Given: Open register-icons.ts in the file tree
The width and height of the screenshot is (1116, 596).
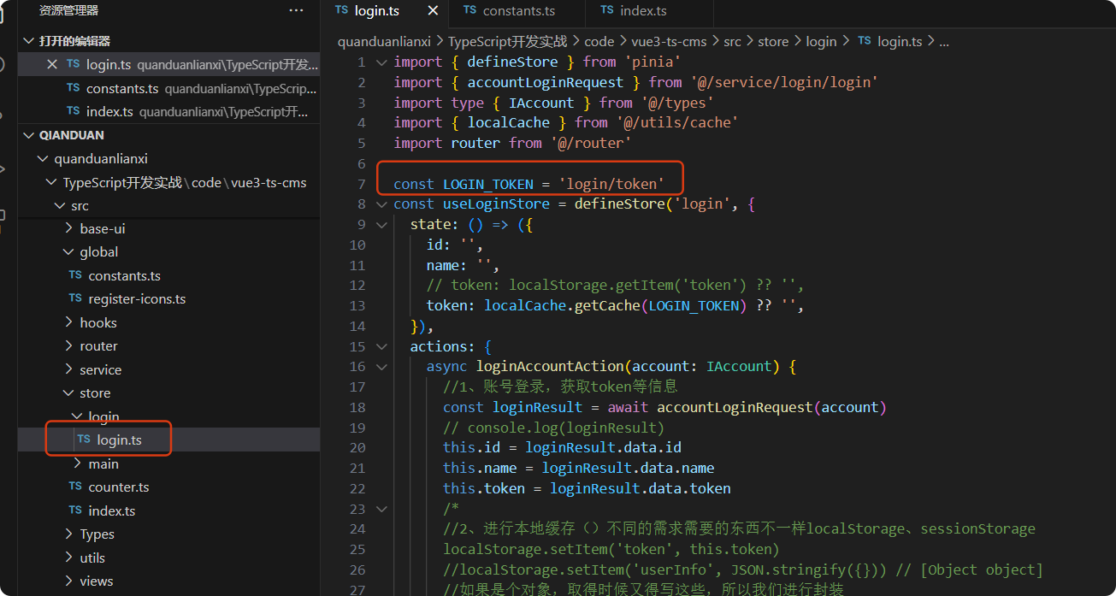Looking at the screenshot, I should point(137,299).
